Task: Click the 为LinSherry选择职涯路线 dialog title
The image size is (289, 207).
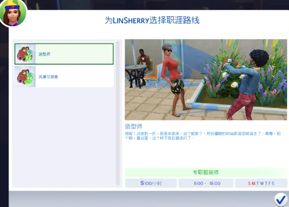Action: (152, 20)
